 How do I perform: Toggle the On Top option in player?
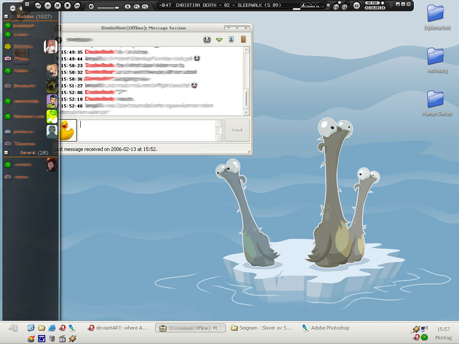point(373,3)
